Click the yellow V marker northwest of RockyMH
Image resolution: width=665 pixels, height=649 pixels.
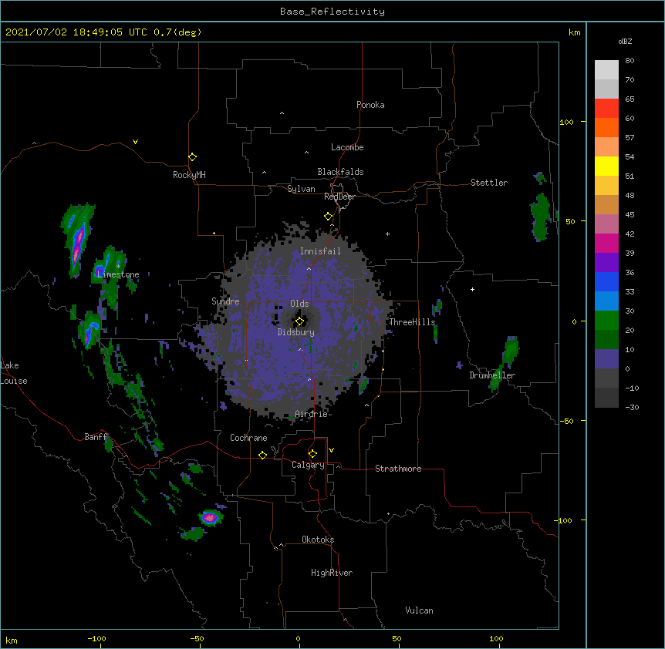135,142
